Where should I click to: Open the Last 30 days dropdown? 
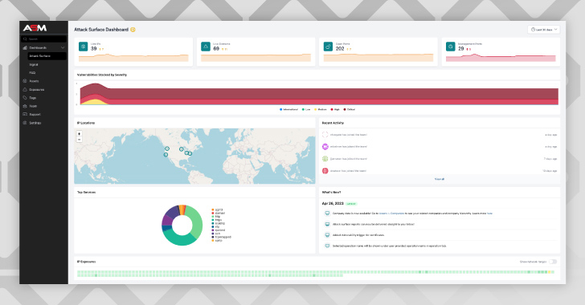pos(543,30)
